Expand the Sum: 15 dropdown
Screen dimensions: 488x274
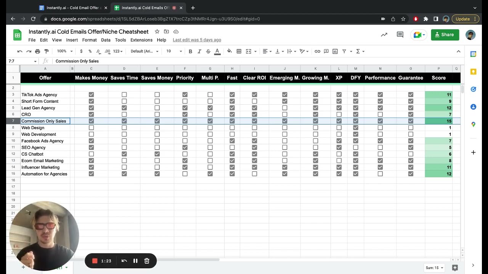coord(435,268)
